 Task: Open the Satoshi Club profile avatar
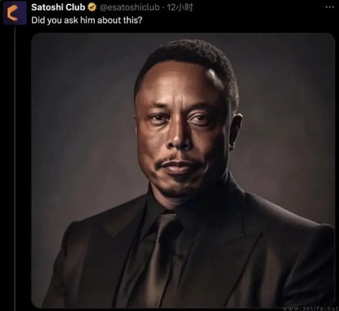click(15, 13)
